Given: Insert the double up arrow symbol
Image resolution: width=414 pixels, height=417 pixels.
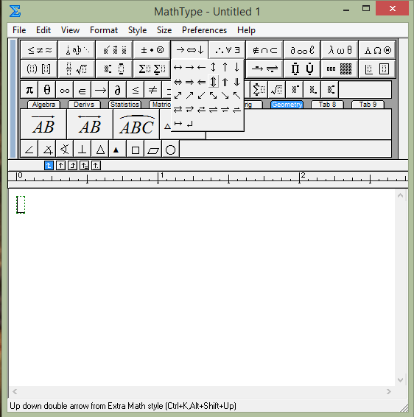Looking at the screenshot, I should click(x=225, y=82).
